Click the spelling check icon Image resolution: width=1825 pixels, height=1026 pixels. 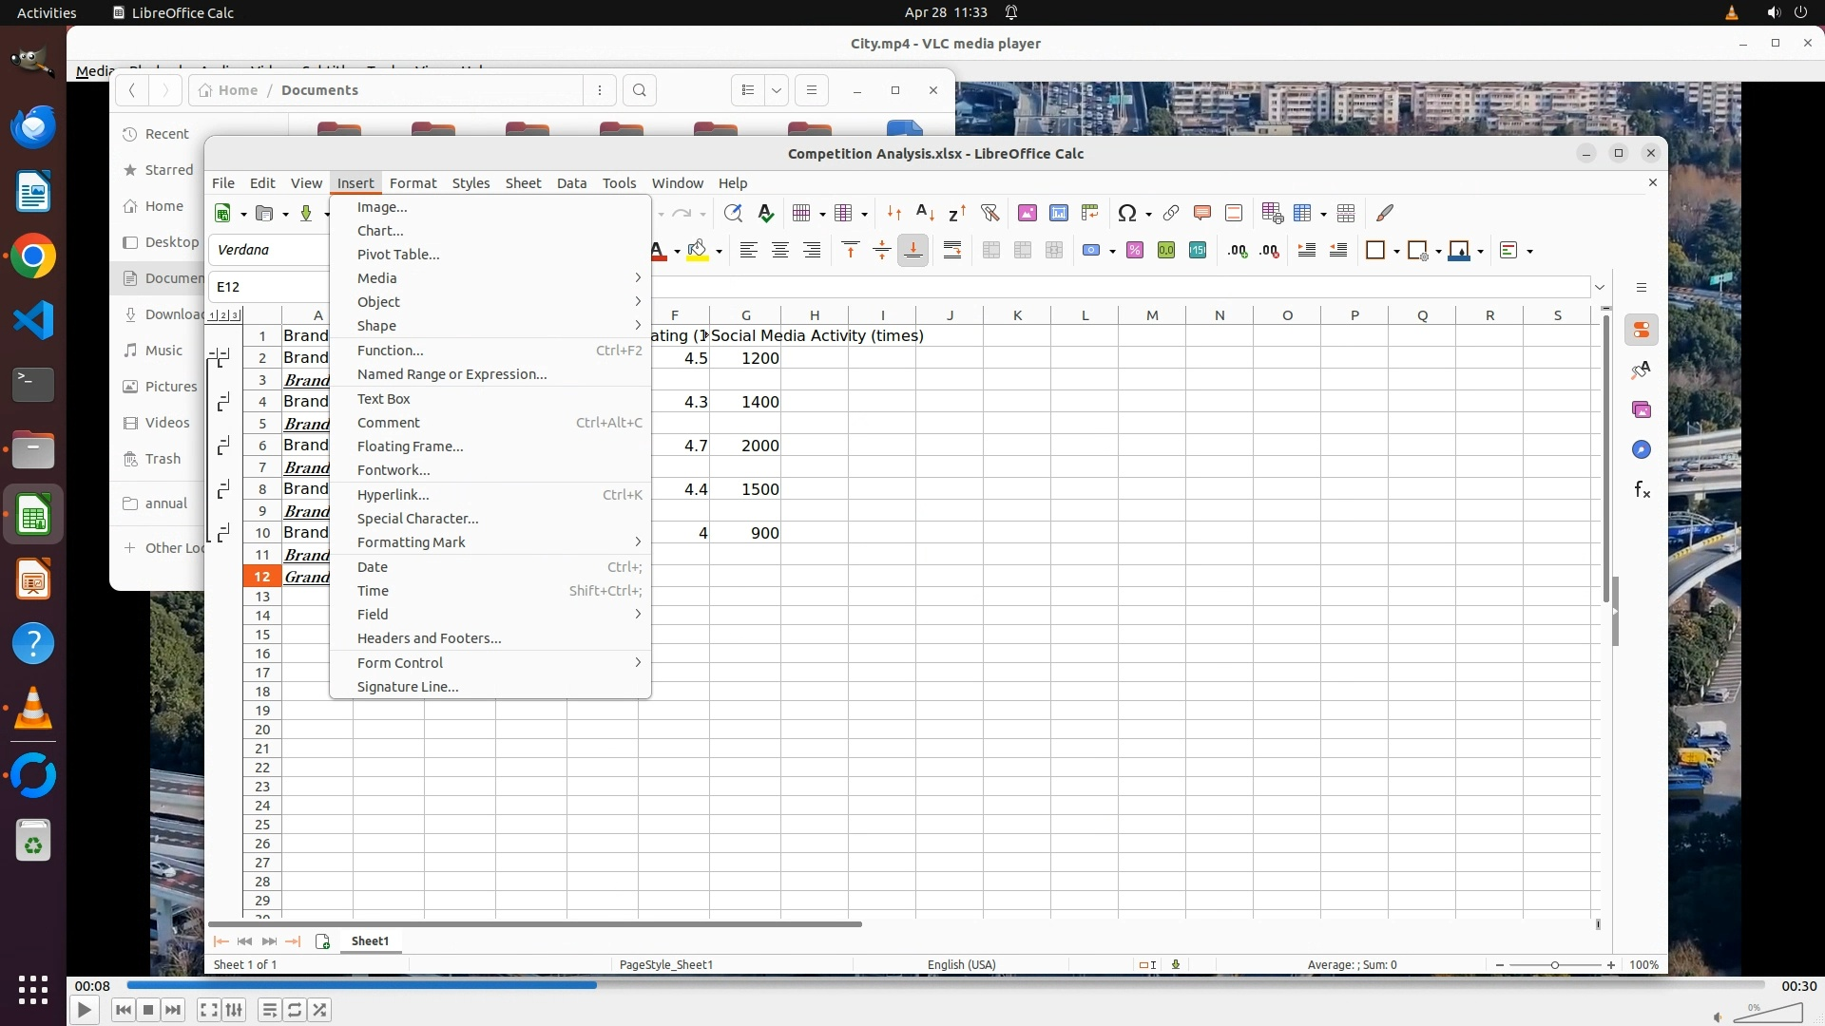tap(765, 213)
